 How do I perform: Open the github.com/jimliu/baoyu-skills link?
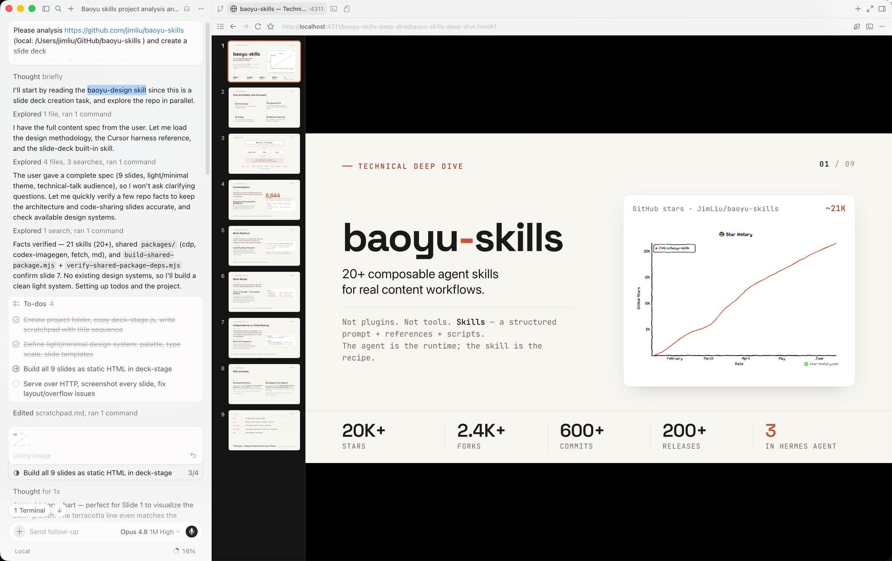coord(124,30)
